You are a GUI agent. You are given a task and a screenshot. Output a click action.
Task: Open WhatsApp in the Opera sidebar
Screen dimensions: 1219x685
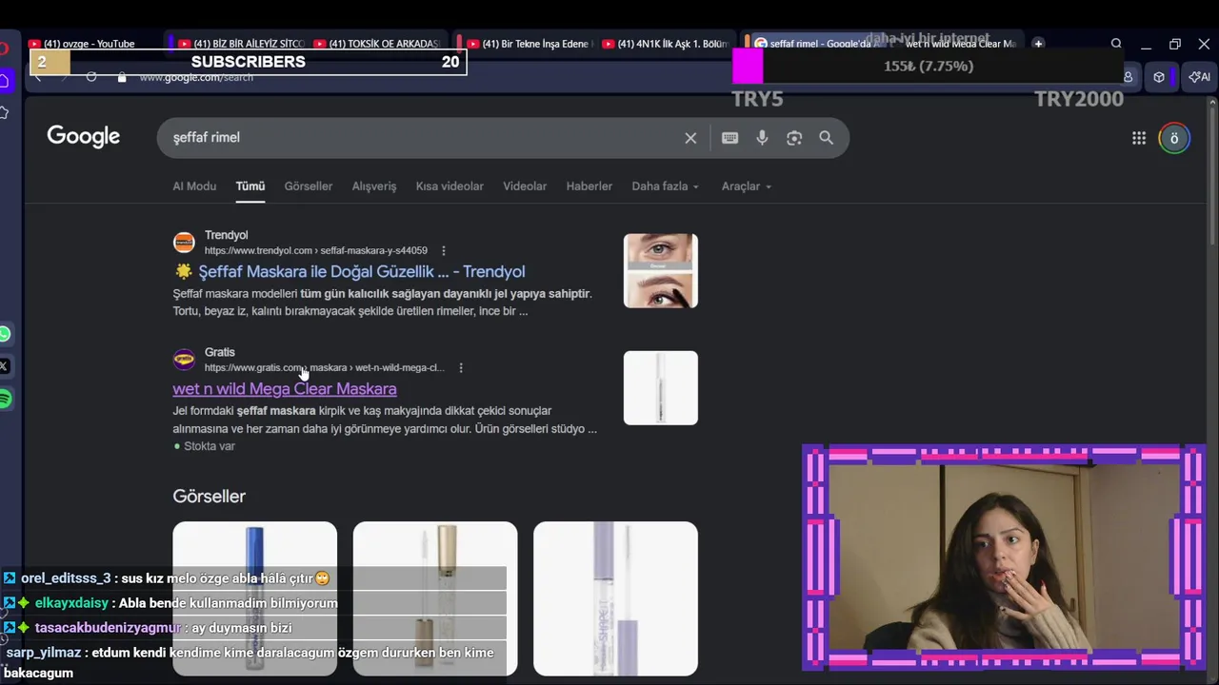point(5,334)
